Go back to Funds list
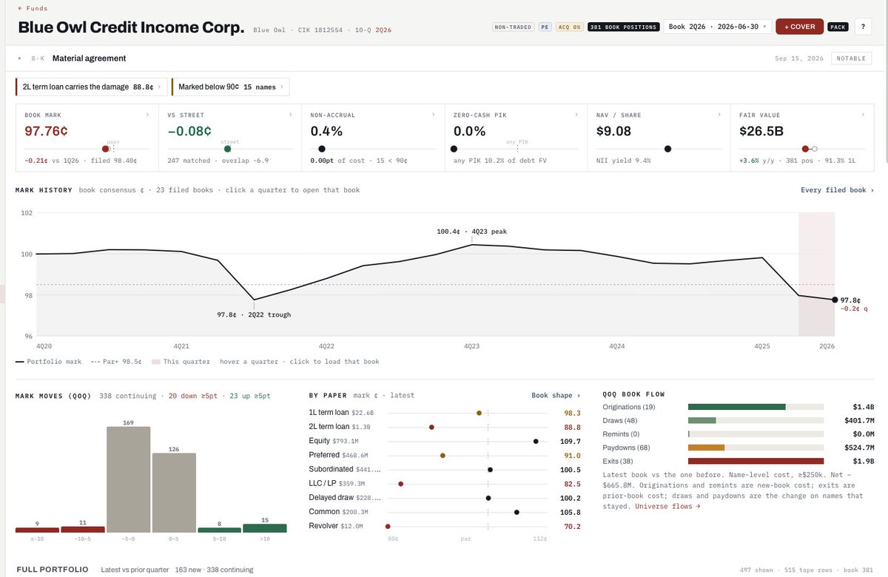888x577 pixels. coord(33,8)
